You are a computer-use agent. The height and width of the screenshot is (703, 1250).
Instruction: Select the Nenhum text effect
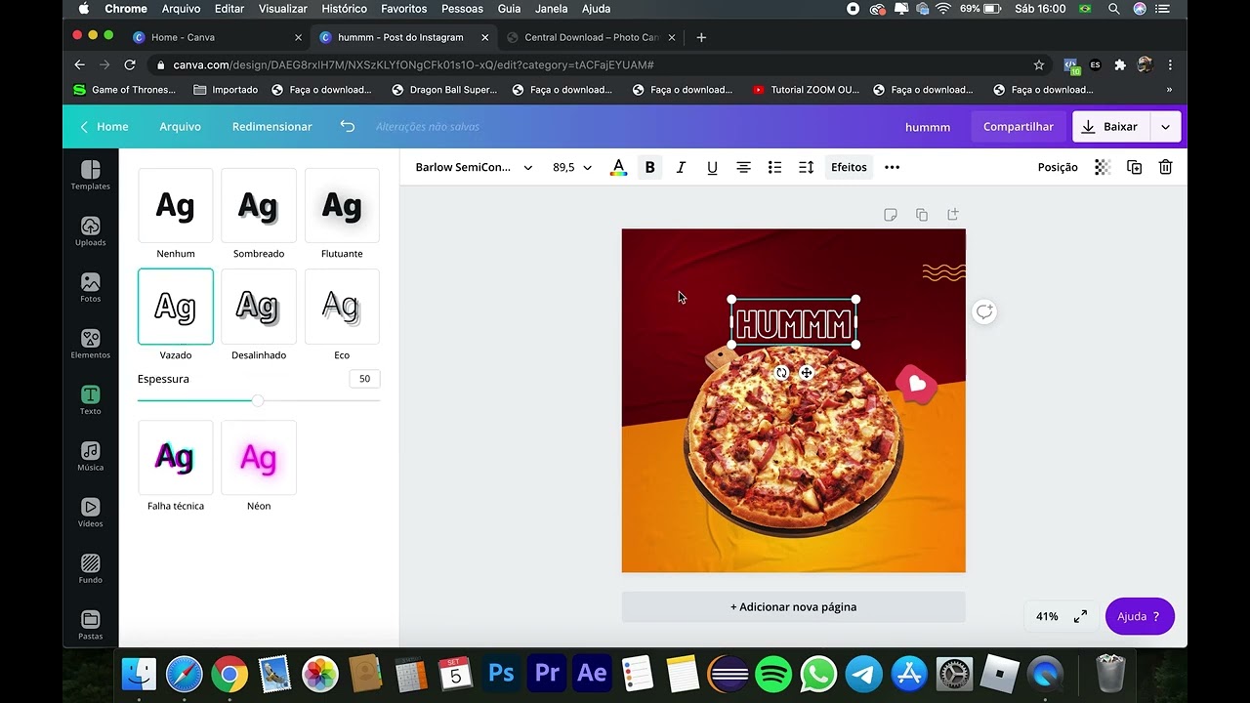[176, 205]
